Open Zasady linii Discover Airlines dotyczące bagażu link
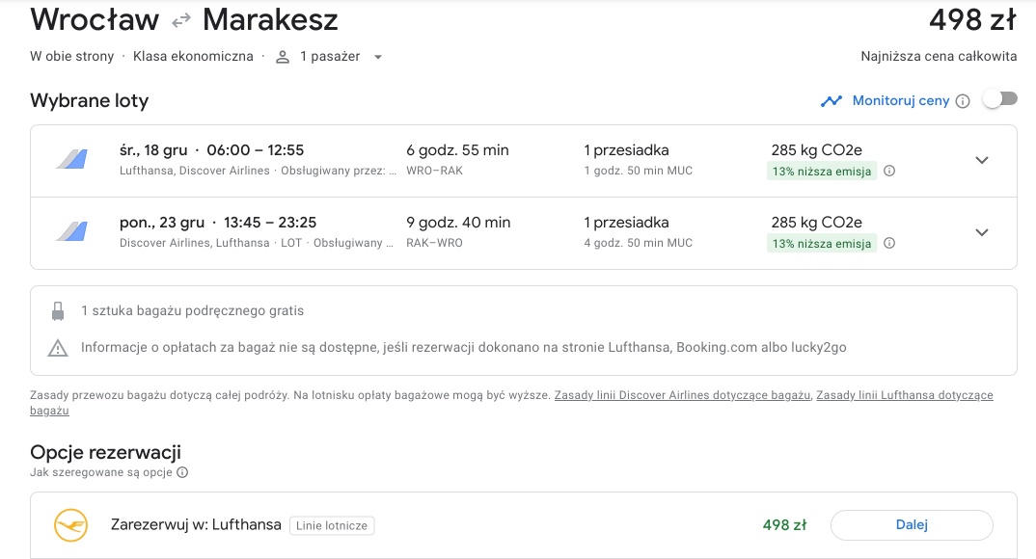Screen dimensions: 1036x559 click(682, 395)
